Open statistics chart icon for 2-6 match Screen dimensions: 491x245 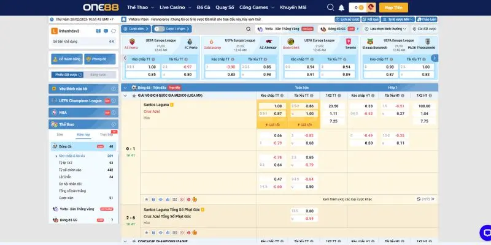(x=168, y=233)
